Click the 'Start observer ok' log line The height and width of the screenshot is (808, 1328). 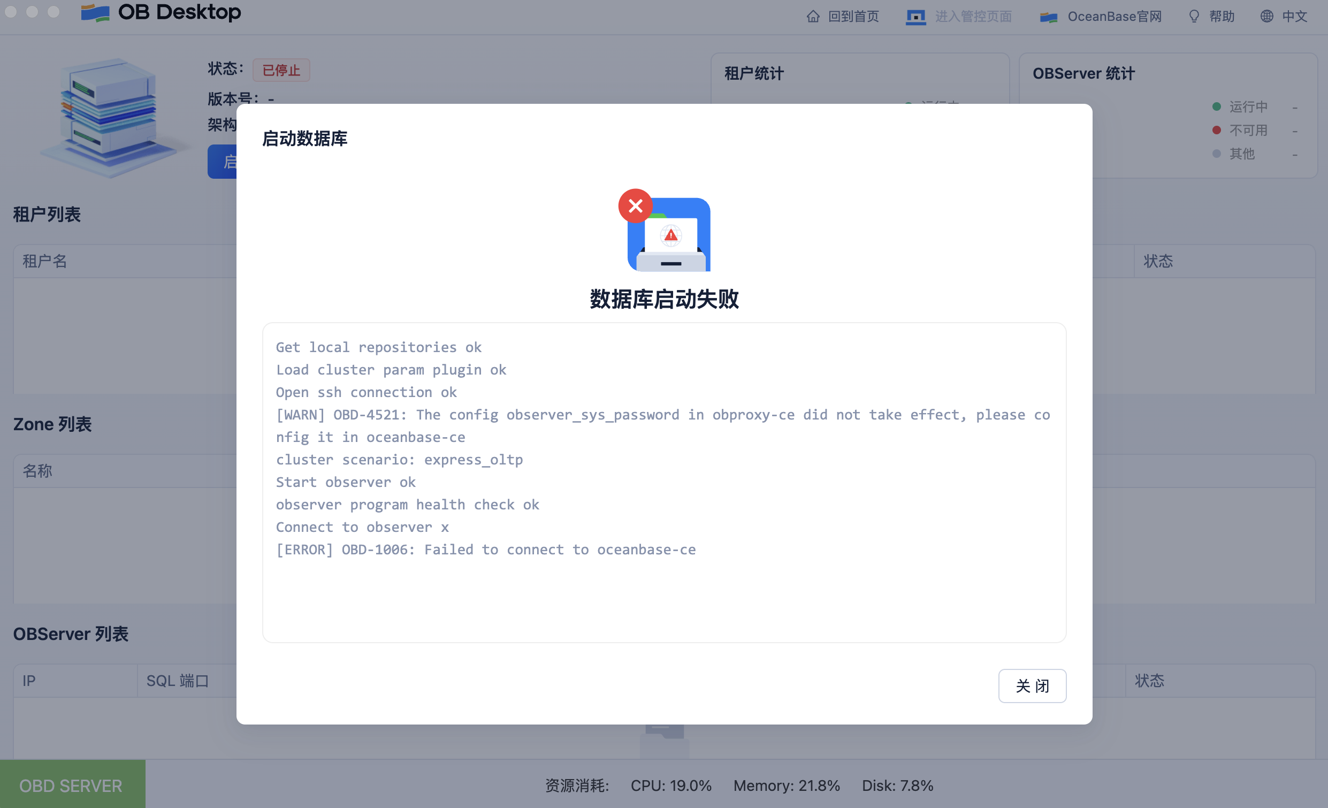(x=346, y=482)
